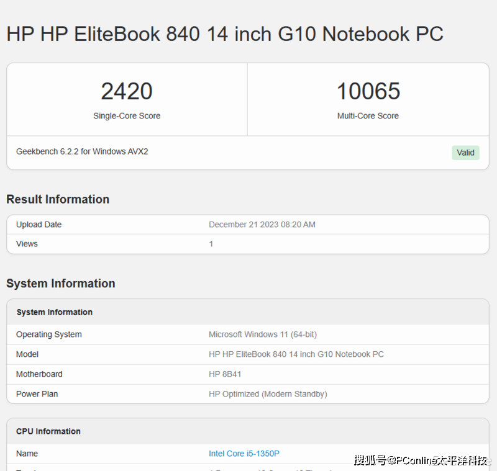Click the single-core score 2420
This screenshot has width=497, height=471.
pyautogui.click(x=127, y=91)
